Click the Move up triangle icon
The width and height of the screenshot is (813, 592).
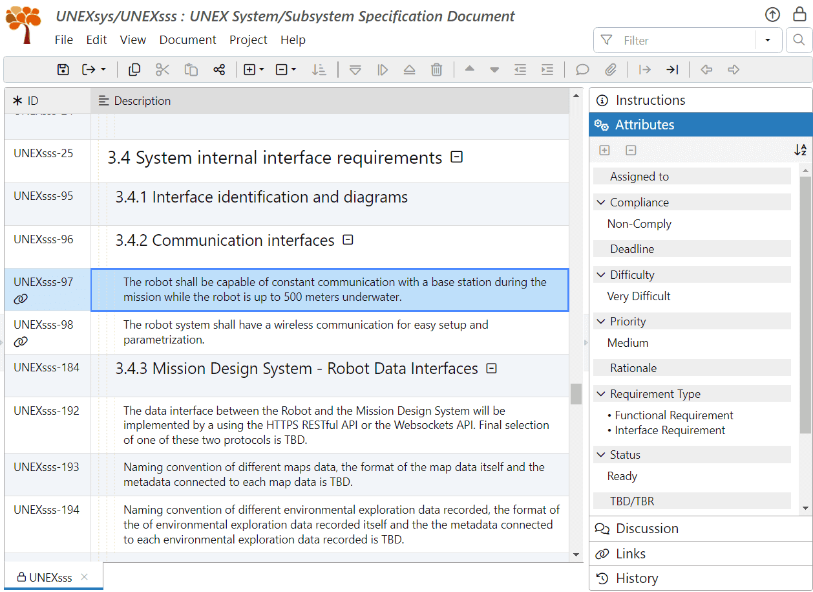[470, 69]
